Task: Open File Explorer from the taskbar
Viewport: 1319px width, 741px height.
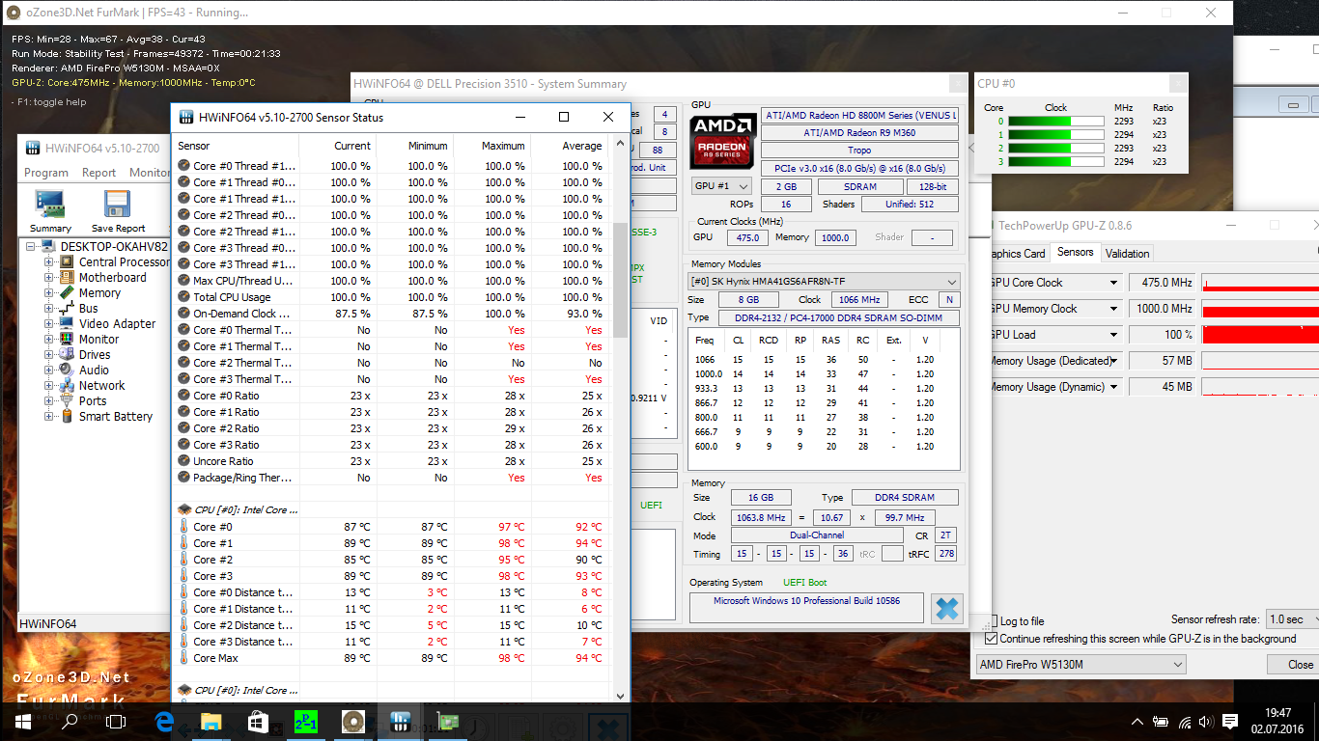Action: (x=210, y=722)
